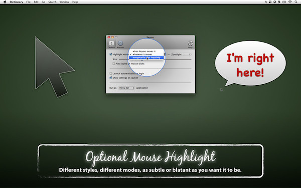Enable Play sound on mouse clicks
The height and width of the screenshot is (188, 301).
click(x=114, y=64)
